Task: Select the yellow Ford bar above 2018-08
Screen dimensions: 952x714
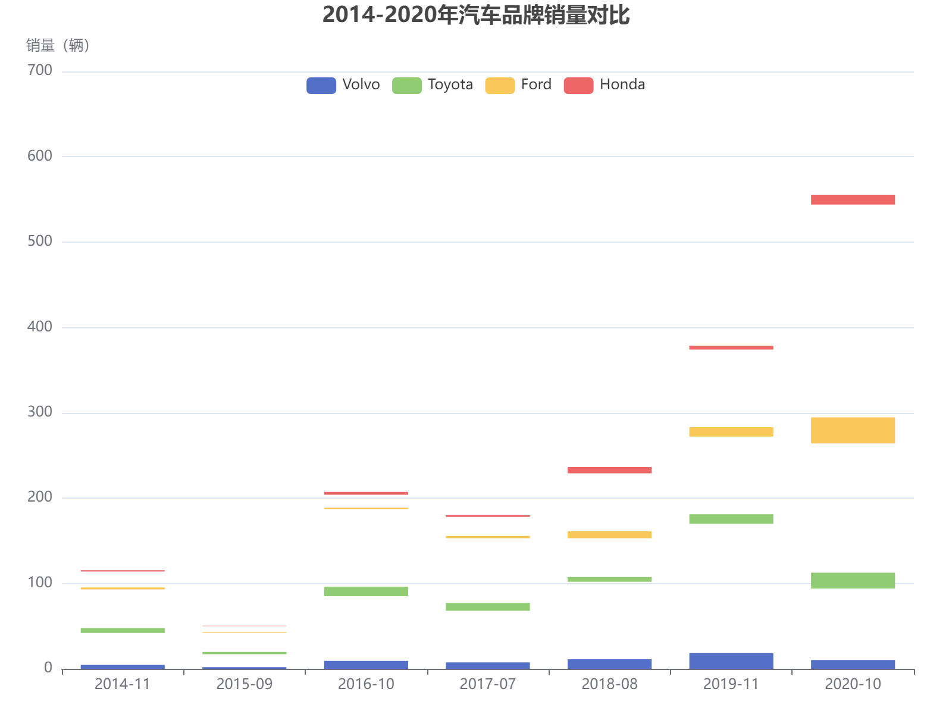Action: [x=609, y=534]
